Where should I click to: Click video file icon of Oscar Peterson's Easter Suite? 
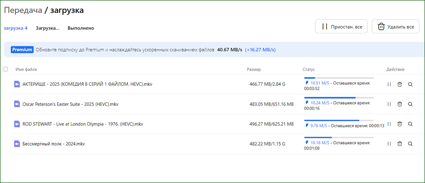17,104
